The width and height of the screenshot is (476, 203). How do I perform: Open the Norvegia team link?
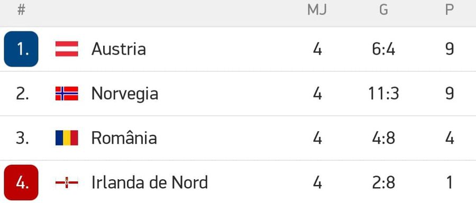[125, 94]
